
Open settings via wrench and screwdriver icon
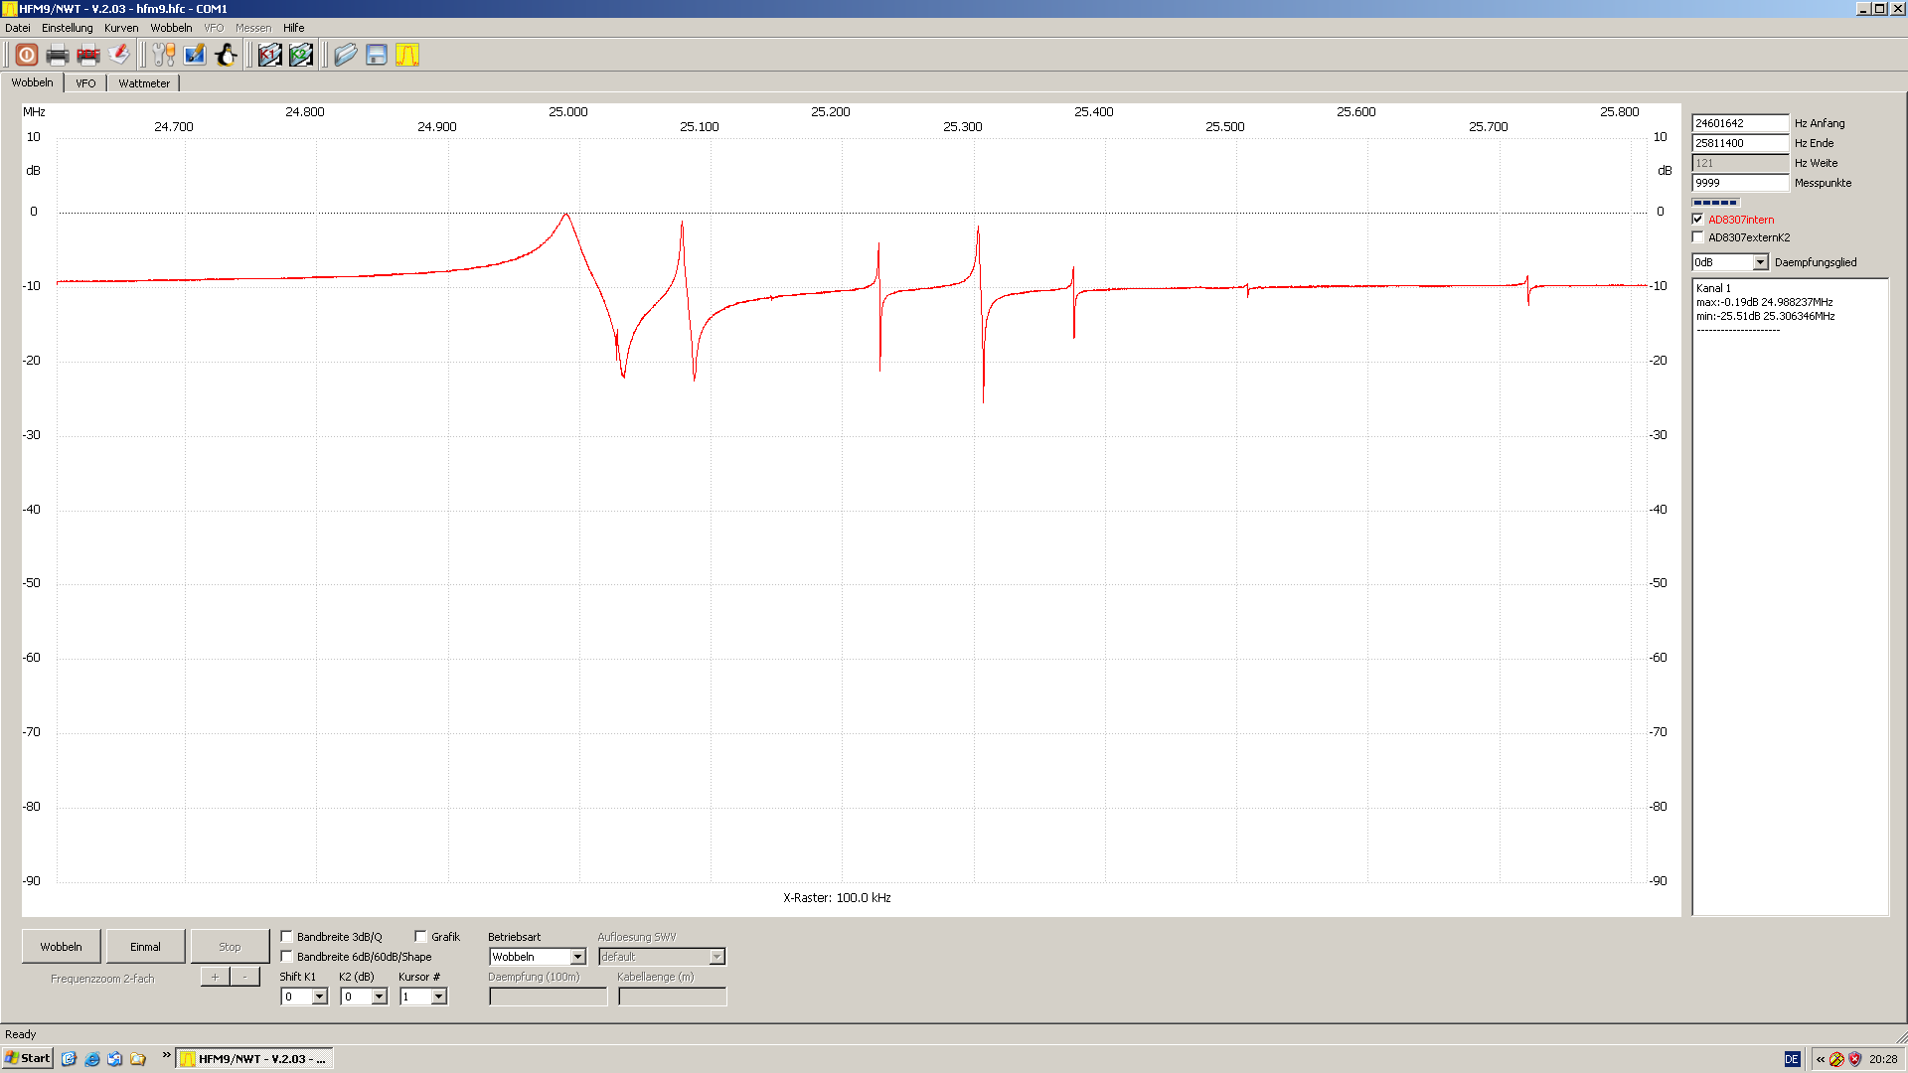[164, 55]
